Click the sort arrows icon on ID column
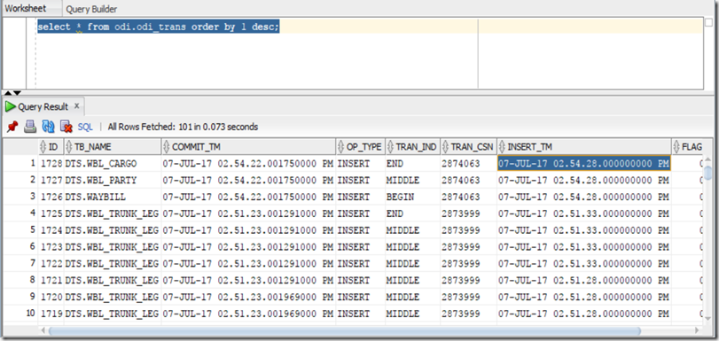 coord(43,147)
